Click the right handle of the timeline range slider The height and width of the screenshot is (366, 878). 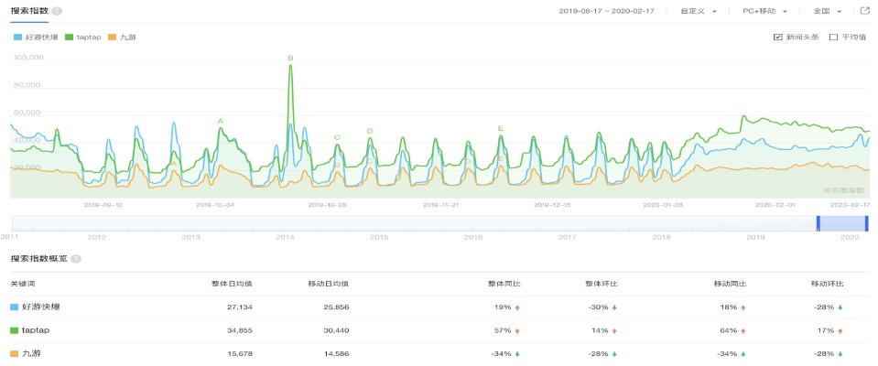click(x=866, y=223)
